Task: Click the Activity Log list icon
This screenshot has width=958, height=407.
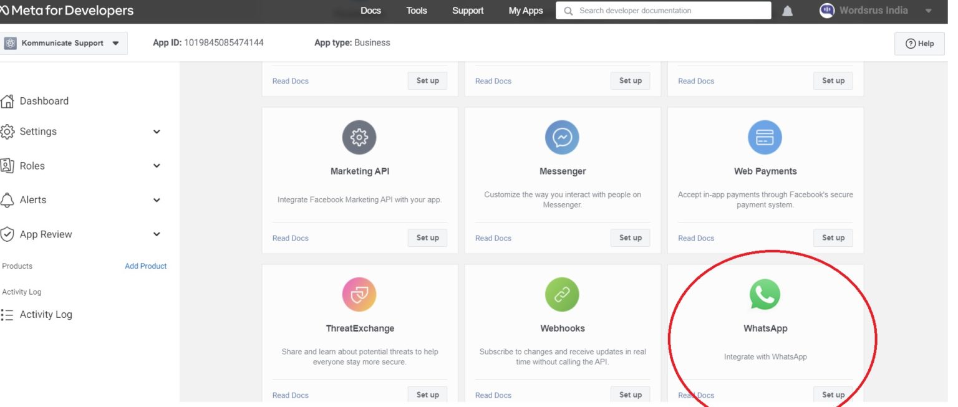Action: [x=9, y=314]
